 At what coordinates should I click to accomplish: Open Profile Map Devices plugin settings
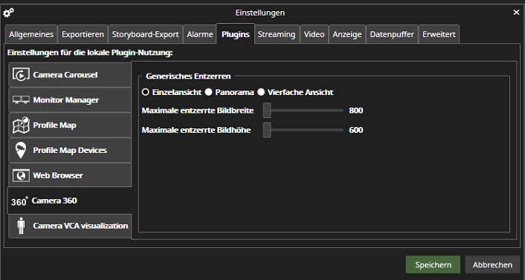pyautogui.click(x=70, y=150)
